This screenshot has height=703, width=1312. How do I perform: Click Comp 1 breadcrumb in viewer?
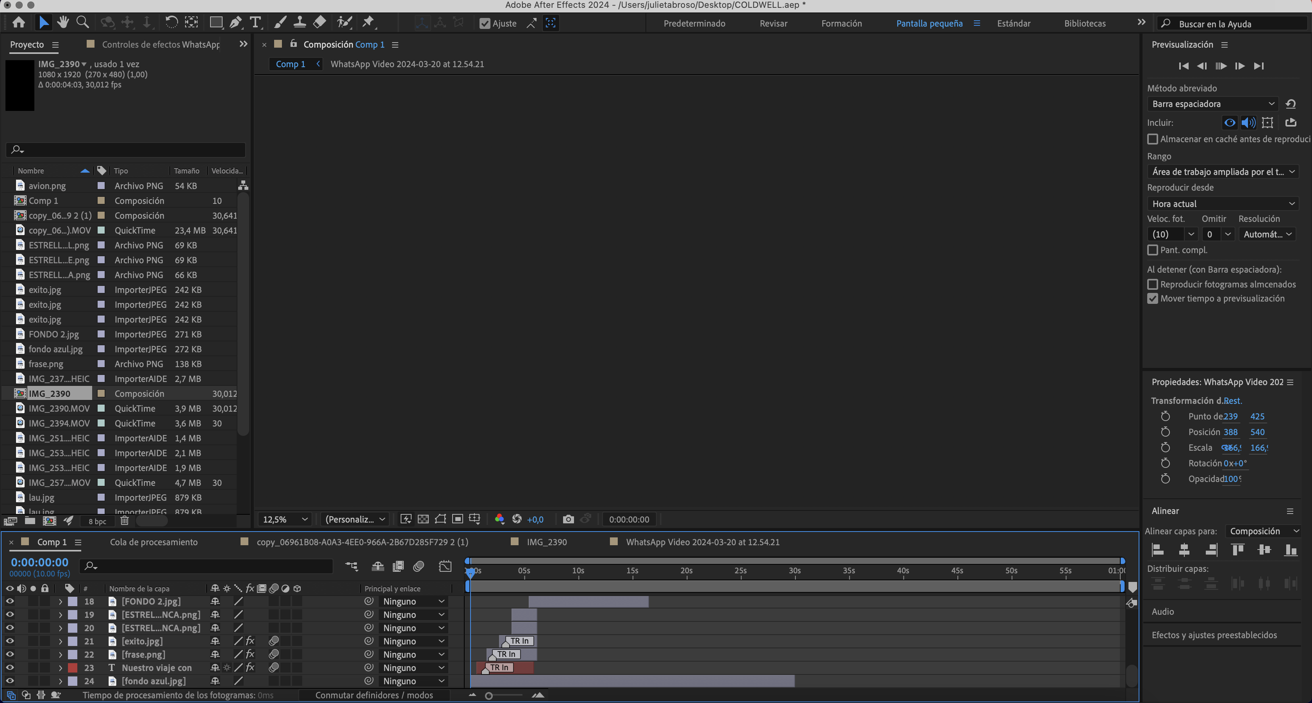pyautogui.click(x=290, y=64)
